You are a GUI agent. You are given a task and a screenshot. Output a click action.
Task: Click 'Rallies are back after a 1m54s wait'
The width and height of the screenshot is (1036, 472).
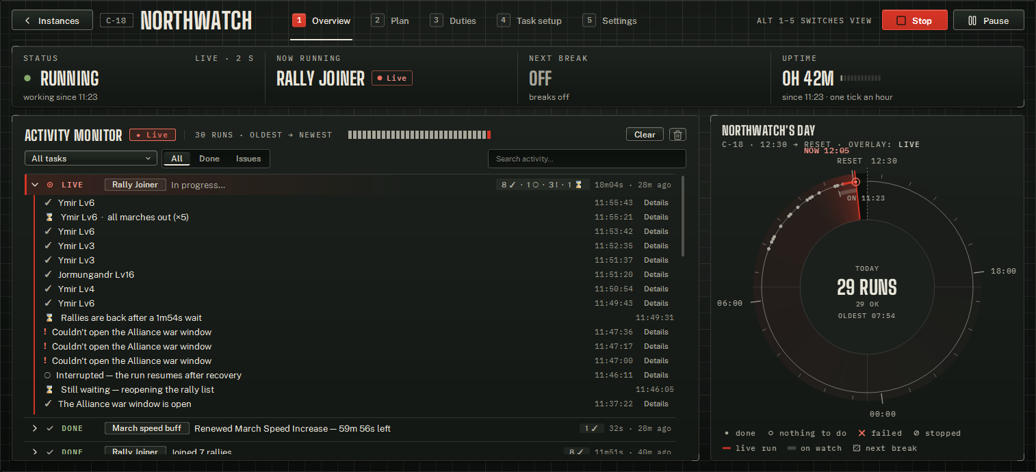[x=131, y=317]
